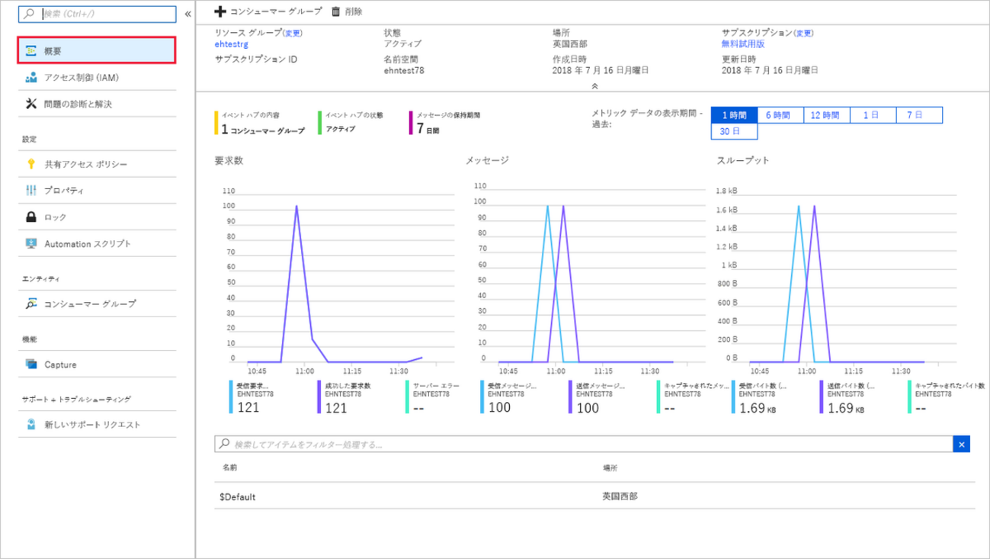Open Automation スクリプト icon

[31, 243]
